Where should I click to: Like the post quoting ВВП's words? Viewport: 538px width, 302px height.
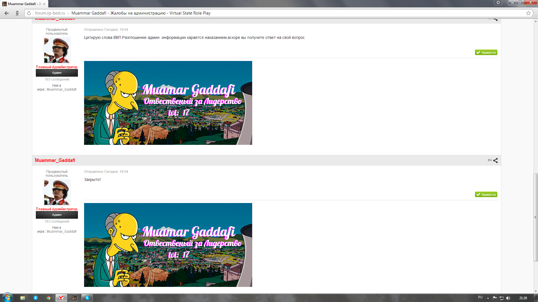pyautogui.click(x=486, y=53)
